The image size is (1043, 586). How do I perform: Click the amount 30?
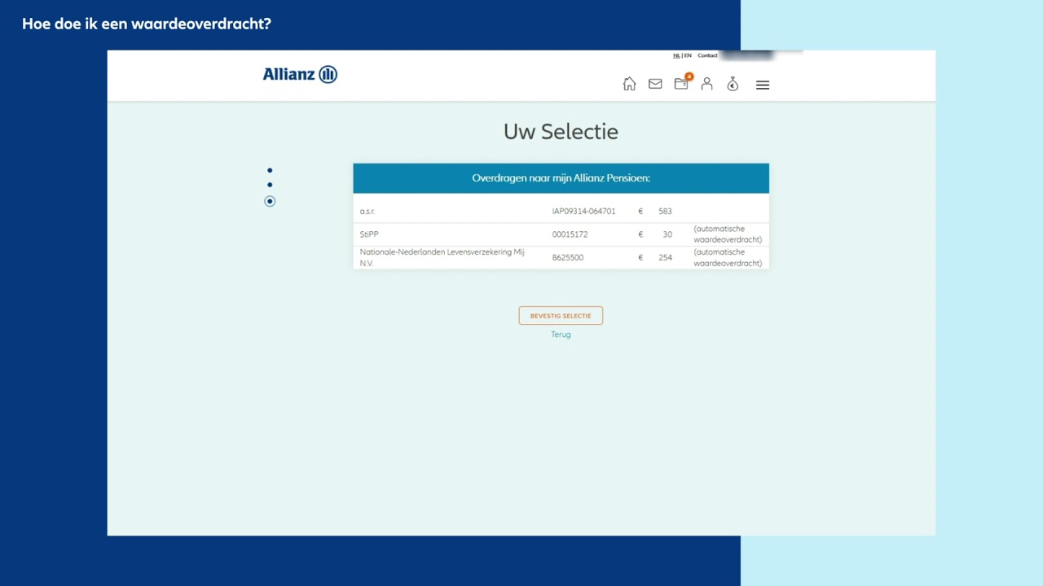tap(667, 234)
